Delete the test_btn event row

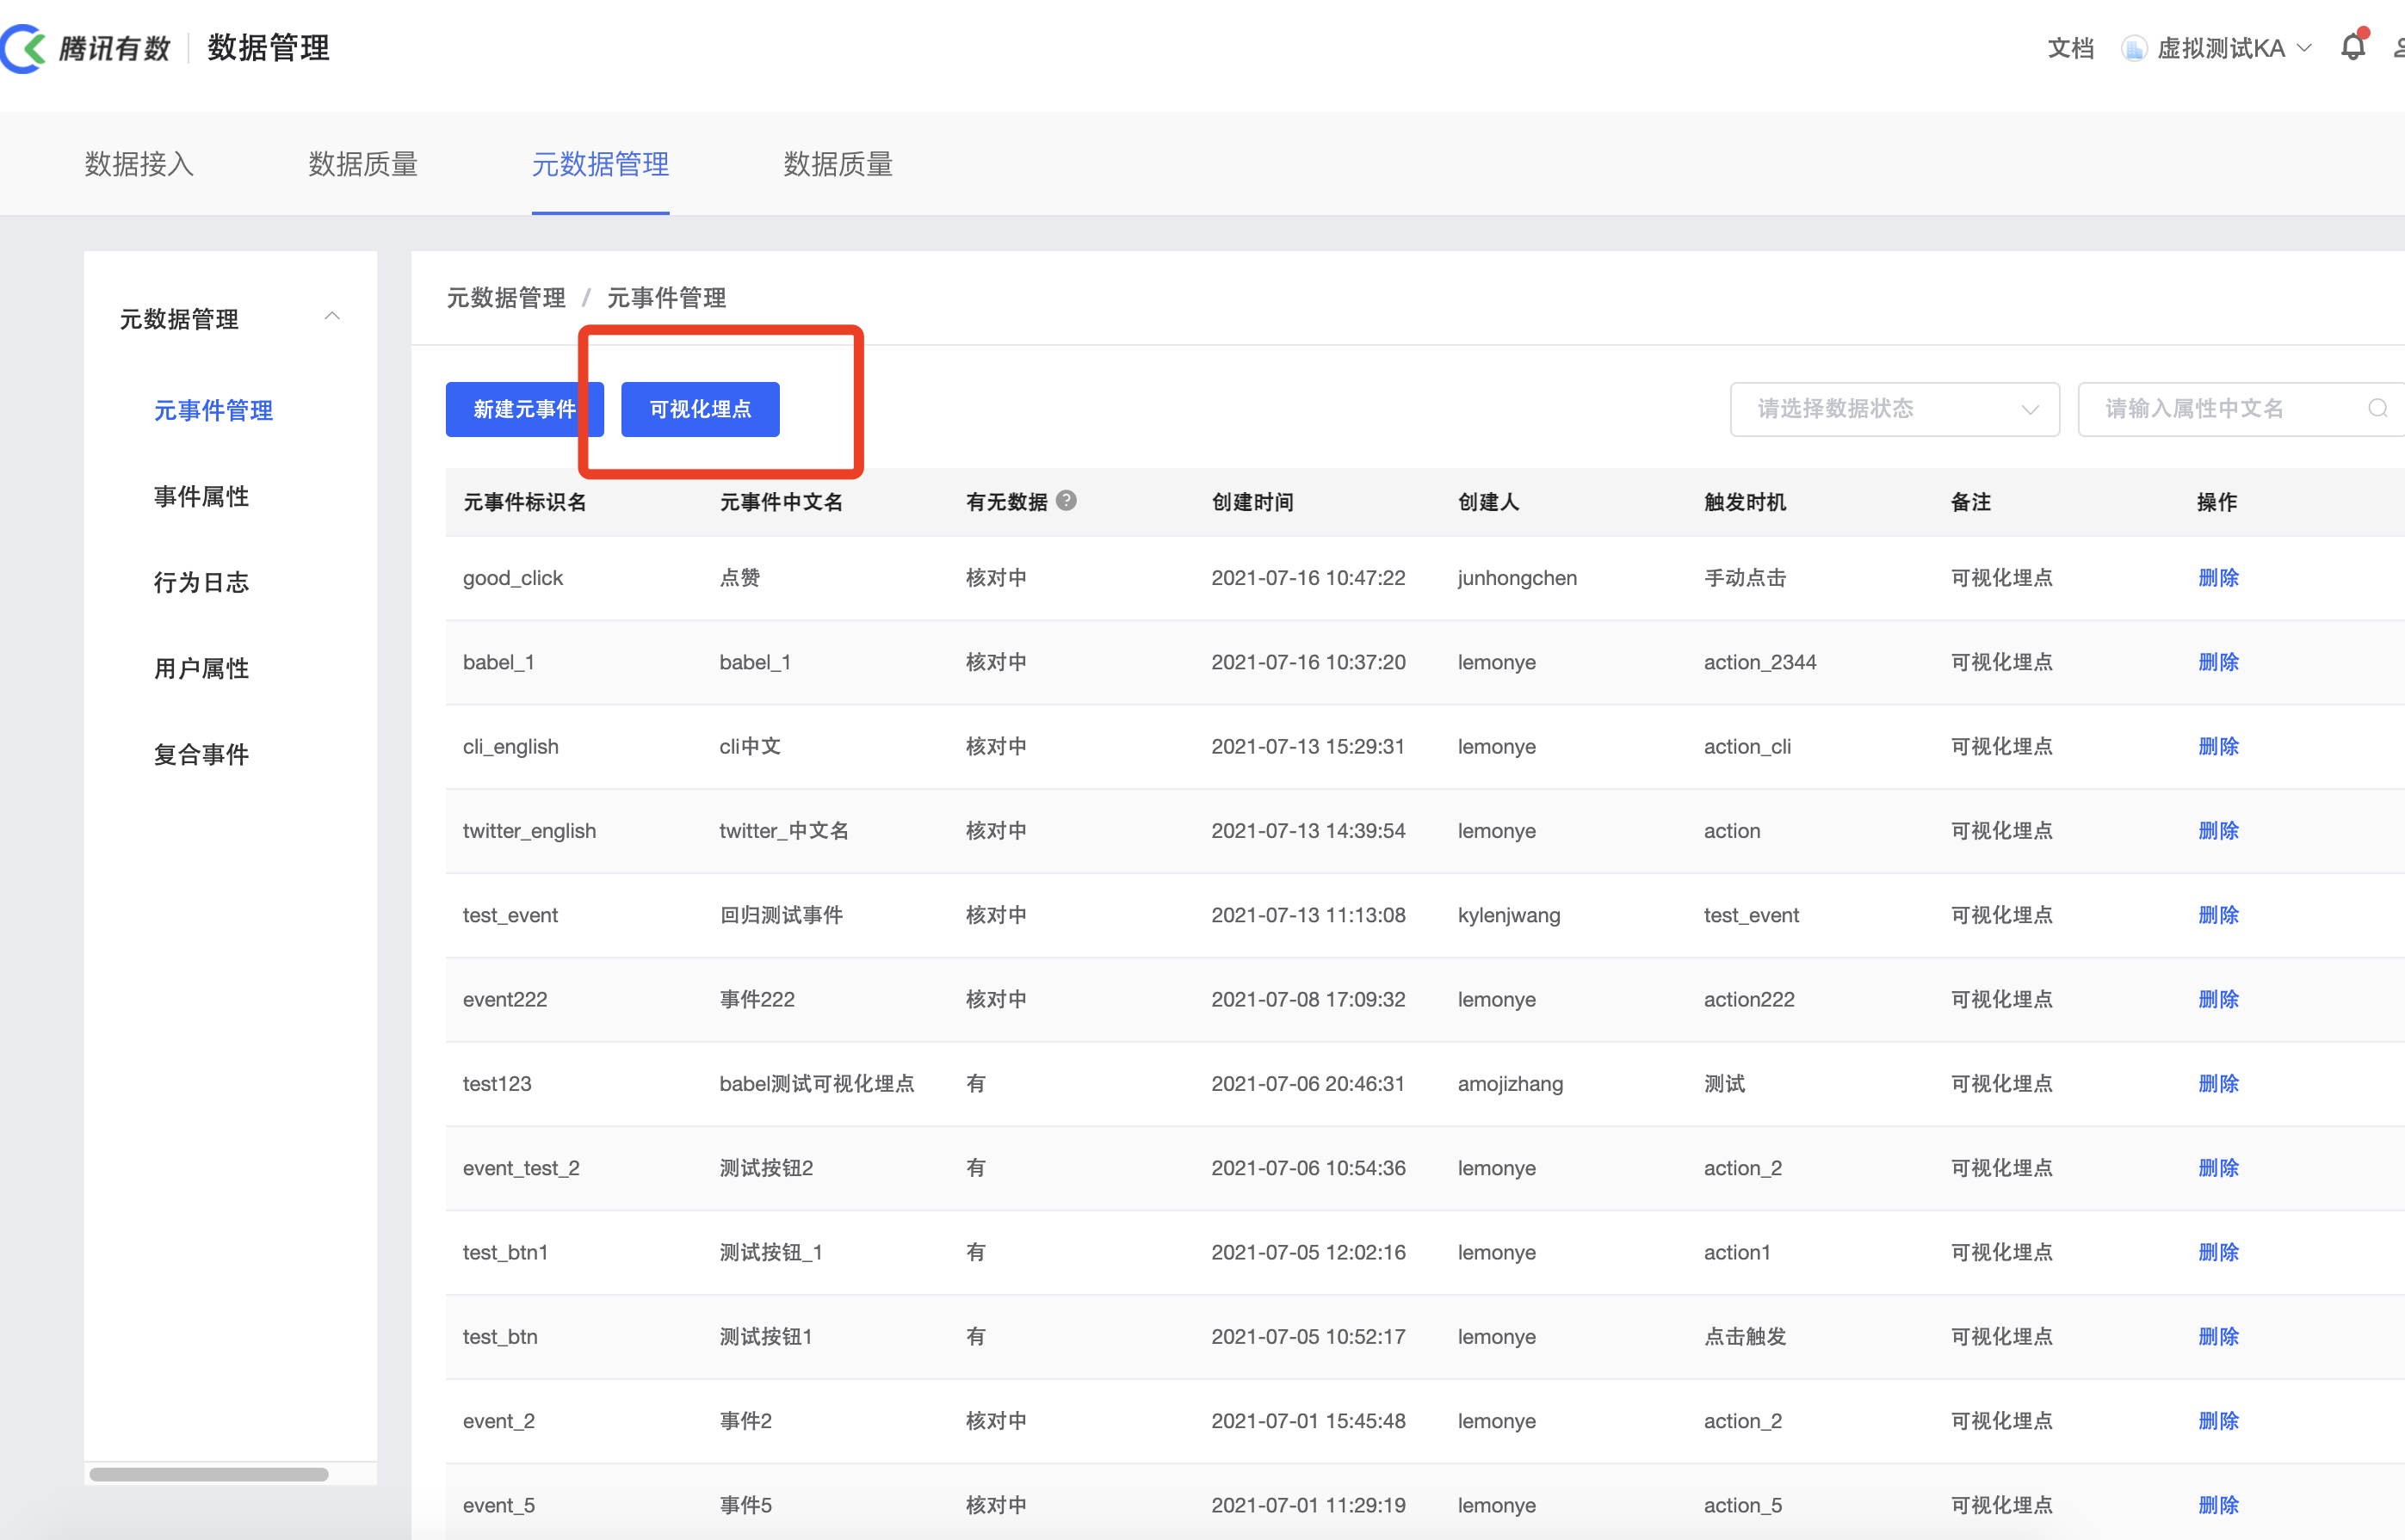click(2218, 1337)
